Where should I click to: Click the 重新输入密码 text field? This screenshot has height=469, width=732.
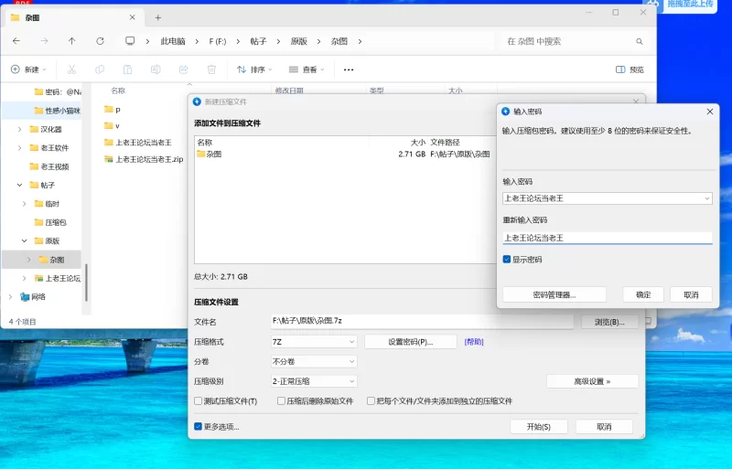(x=607, y=238)
